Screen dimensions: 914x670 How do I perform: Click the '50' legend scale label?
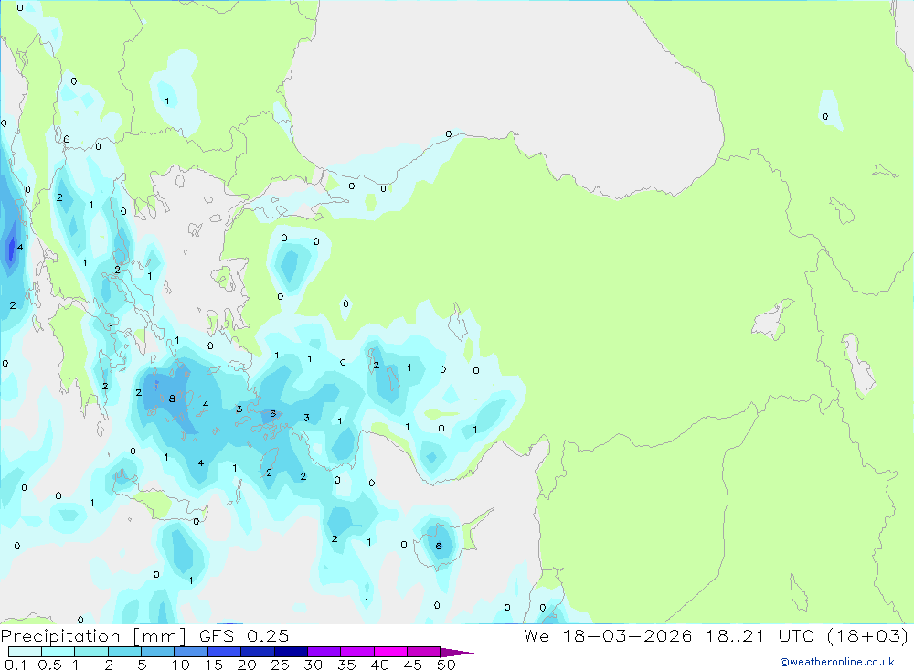(446, 665)
